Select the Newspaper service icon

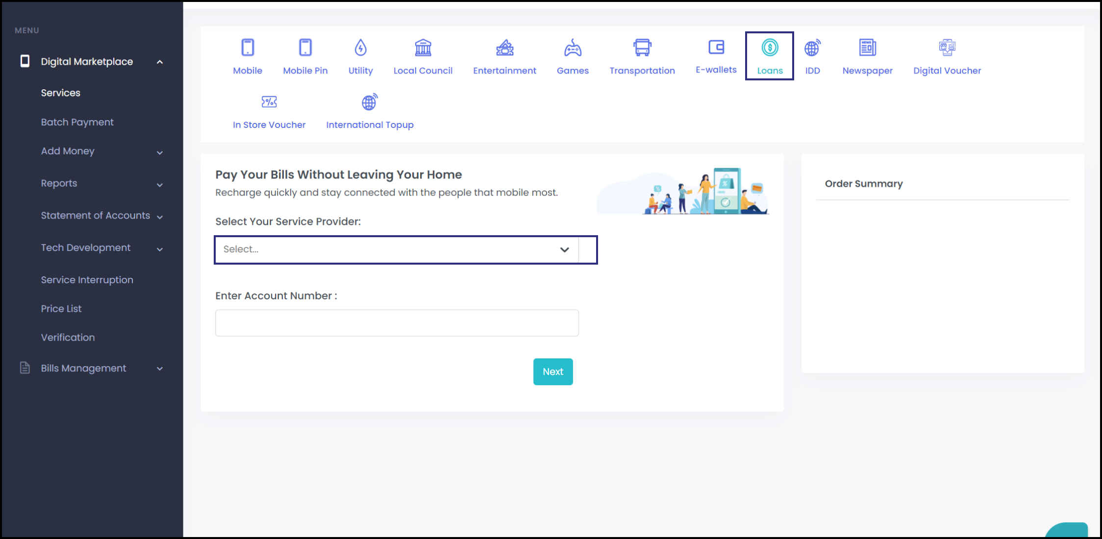coord(867,48)
